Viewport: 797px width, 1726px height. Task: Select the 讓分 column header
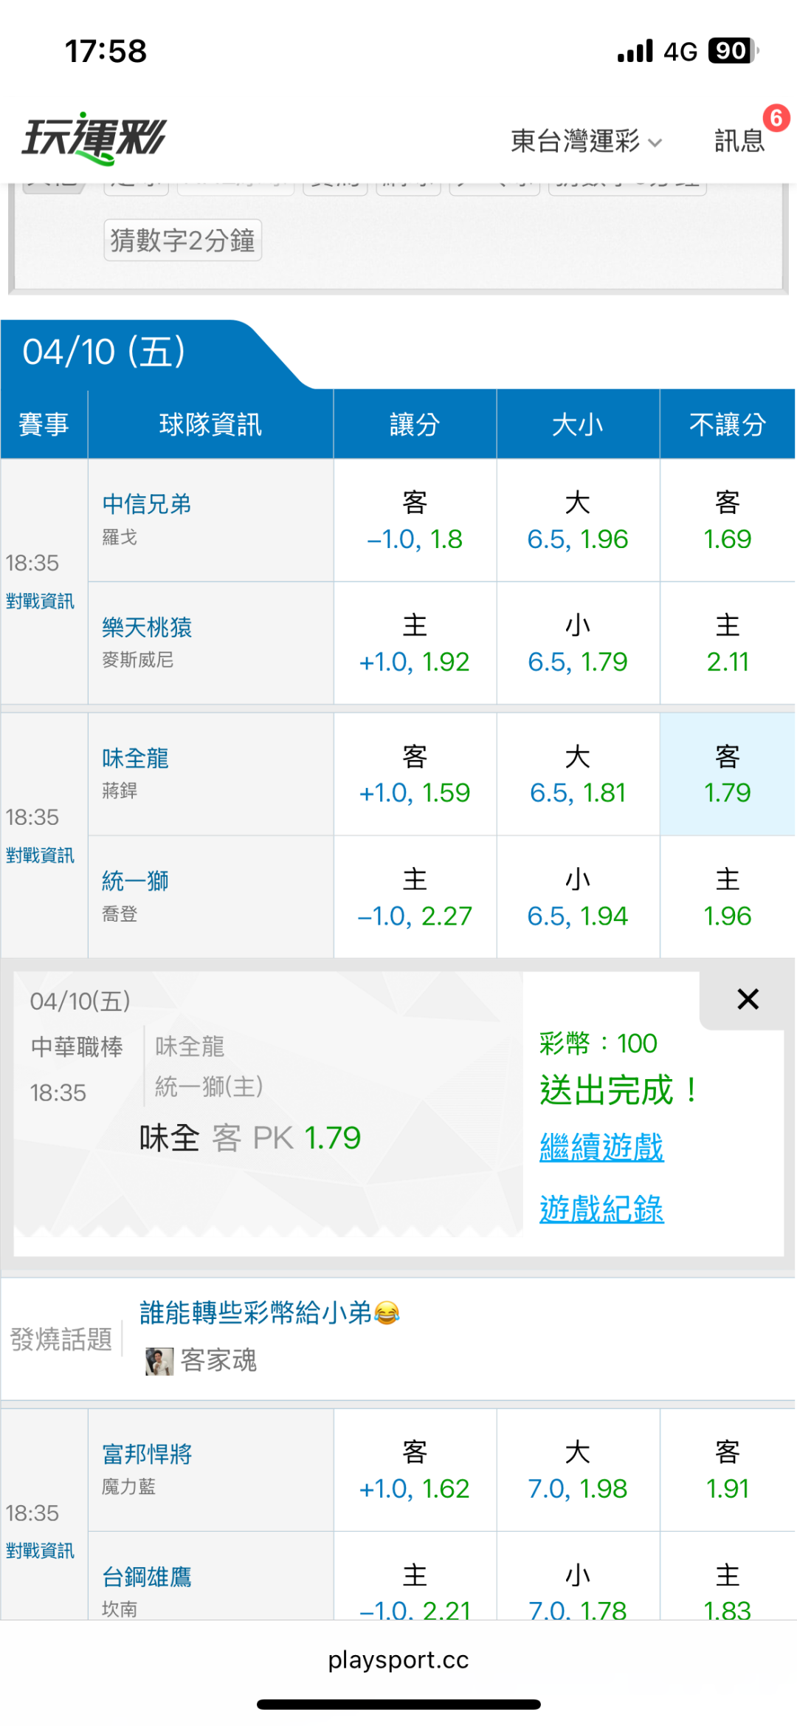click(x=415, y=425)
